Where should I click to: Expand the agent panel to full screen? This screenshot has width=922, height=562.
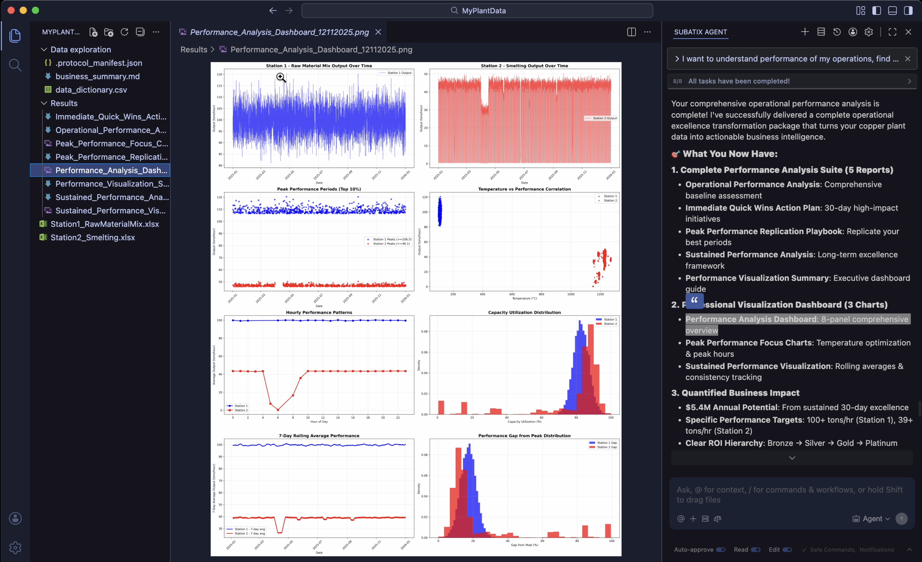[892, 32]
